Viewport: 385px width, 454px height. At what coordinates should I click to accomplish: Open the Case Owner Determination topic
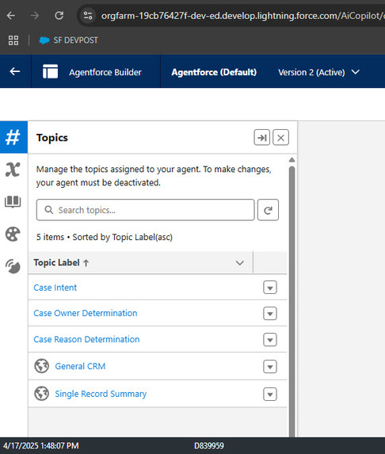(x=86, y=313)
